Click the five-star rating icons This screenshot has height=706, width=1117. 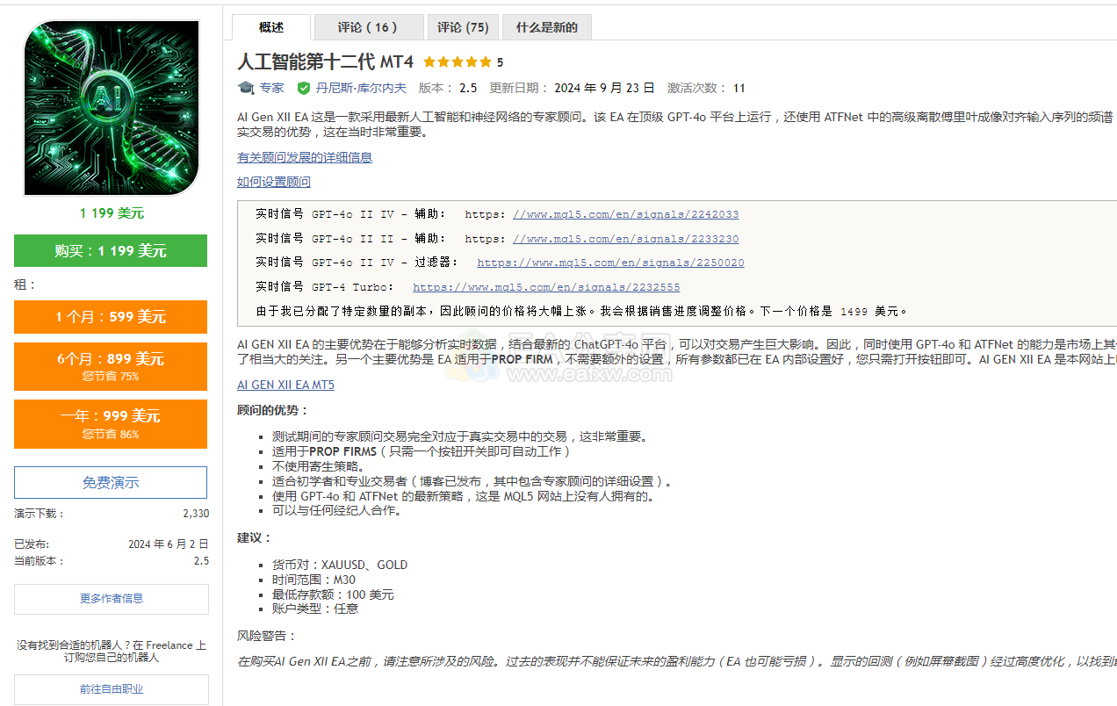pos(458,62)
